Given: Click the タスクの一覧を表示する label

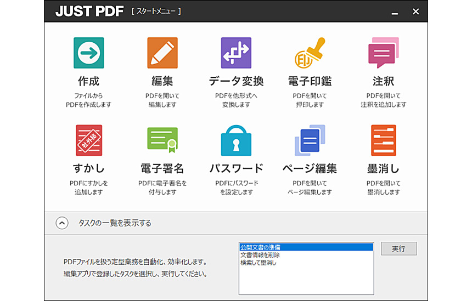Looking at the screenshot, I should click(115, 223).
